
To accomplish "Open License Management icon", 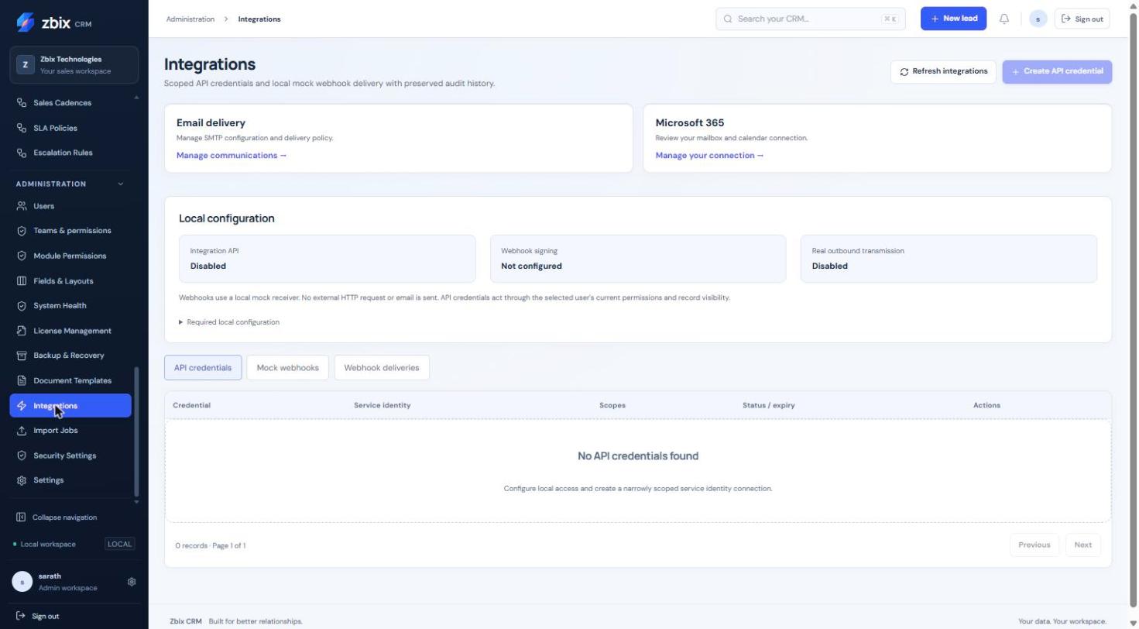I will tap(22, 331).
